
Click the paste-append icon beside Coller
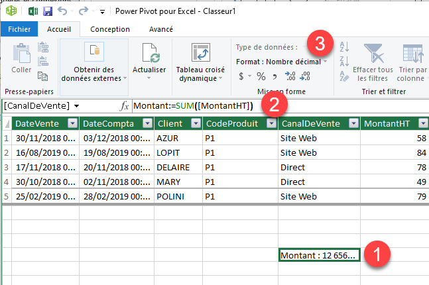tap(43, 47)
